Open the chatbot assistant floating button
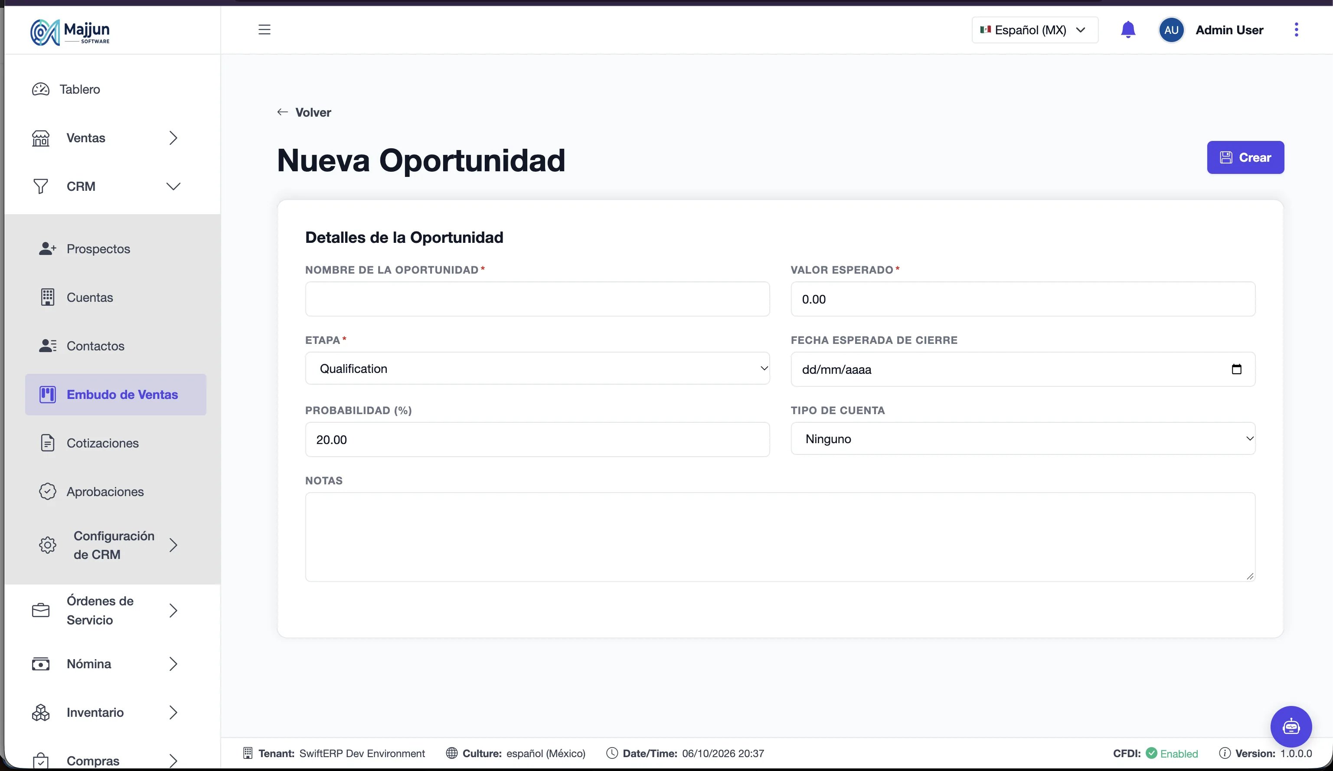The height and width of the screenshot is (771, 1333). tap(1291, 727)
